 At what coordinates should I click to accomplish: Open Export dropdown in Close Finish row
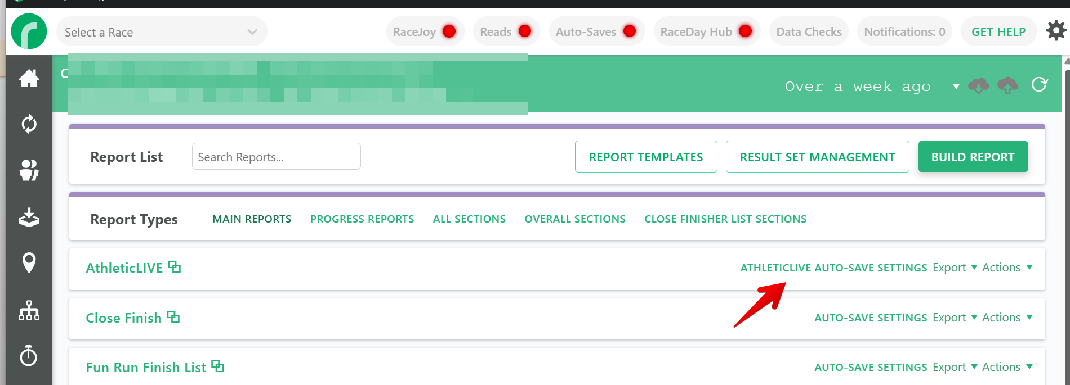pos(955,318)
